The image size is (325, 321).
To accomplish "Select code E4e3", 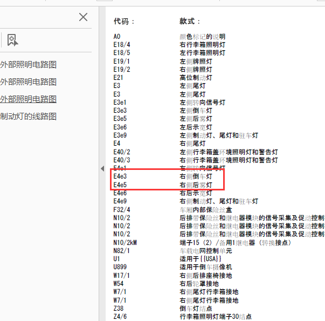I will [x=120, y=176].
